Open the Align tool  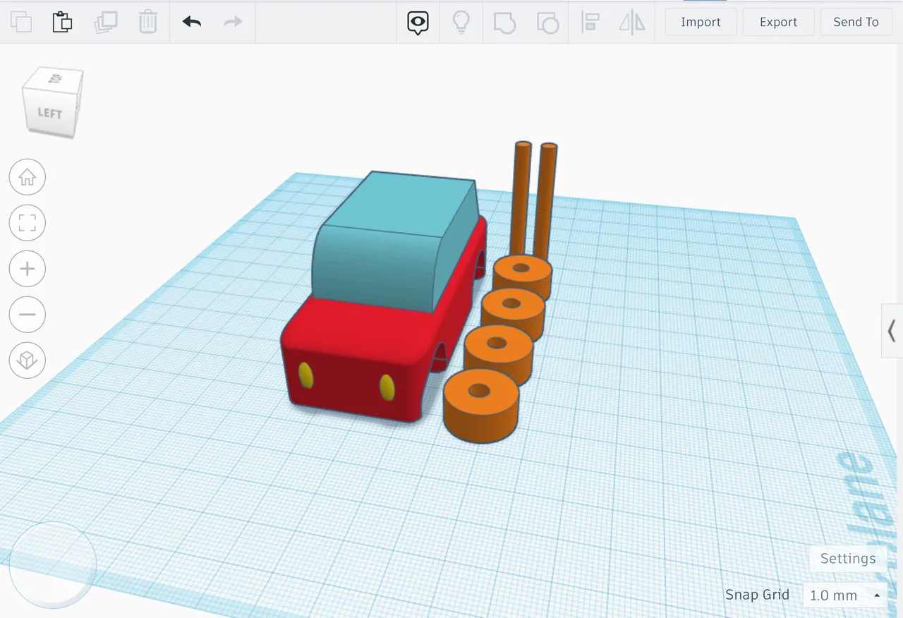coord(590,22)
